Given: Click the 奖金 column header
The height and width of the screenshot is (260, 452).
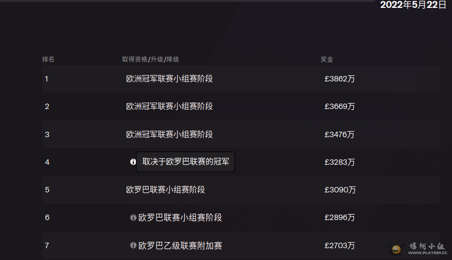Looking at the screenshot, I should coord(327,59).
